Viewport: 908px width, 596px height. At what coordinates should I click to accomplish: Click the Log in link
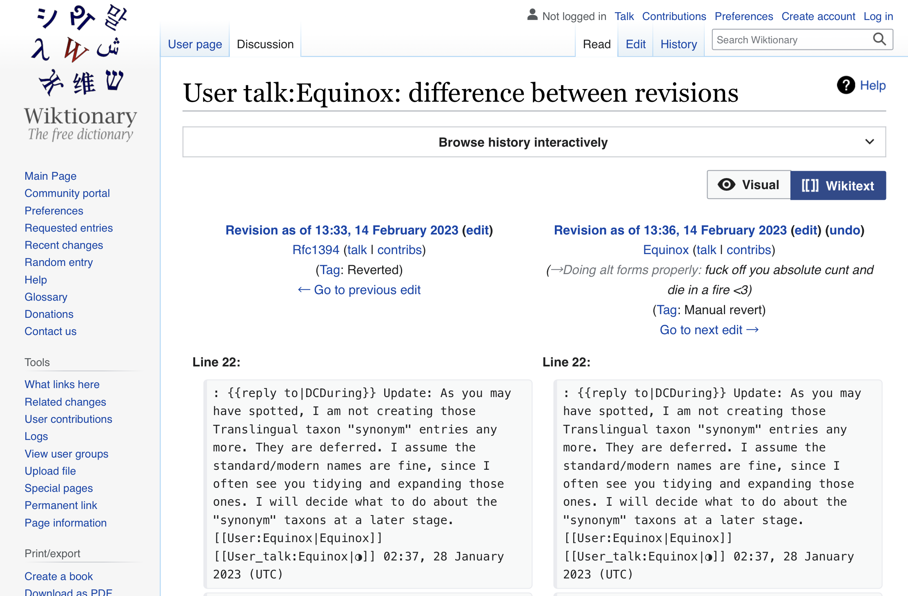click(x=878, y=16)
